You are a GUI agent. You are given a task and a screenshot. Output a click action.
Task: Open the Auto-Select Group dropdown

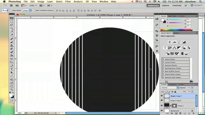pos(27,10)
